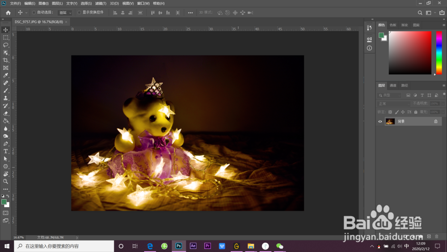Click the Windows taskbar search box
447x252 pixels.
(x=64, y=246)
